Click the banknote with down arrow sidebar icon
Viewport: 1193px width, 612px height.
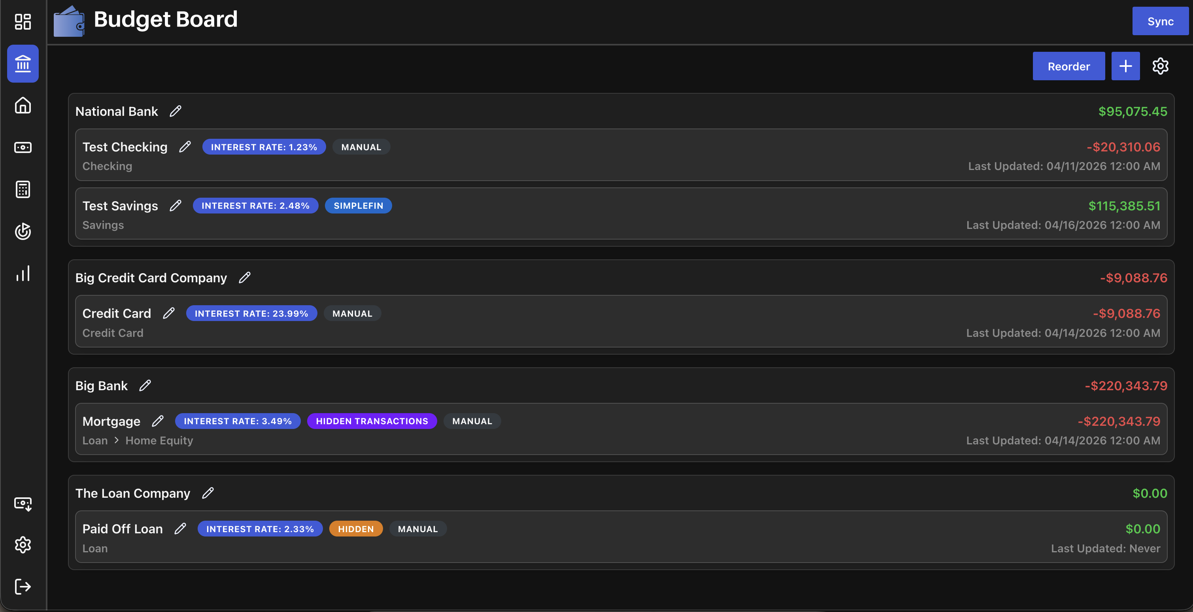[x=23, y=504]
